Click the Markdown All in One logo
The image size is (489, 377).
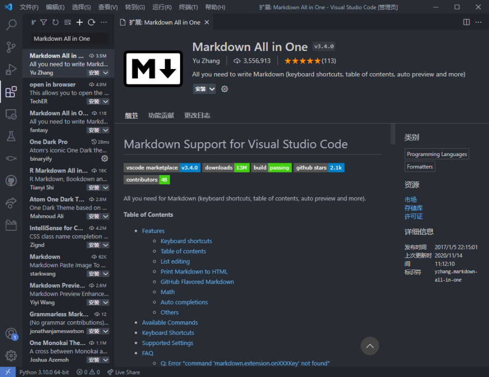click(x=153, y=68)
